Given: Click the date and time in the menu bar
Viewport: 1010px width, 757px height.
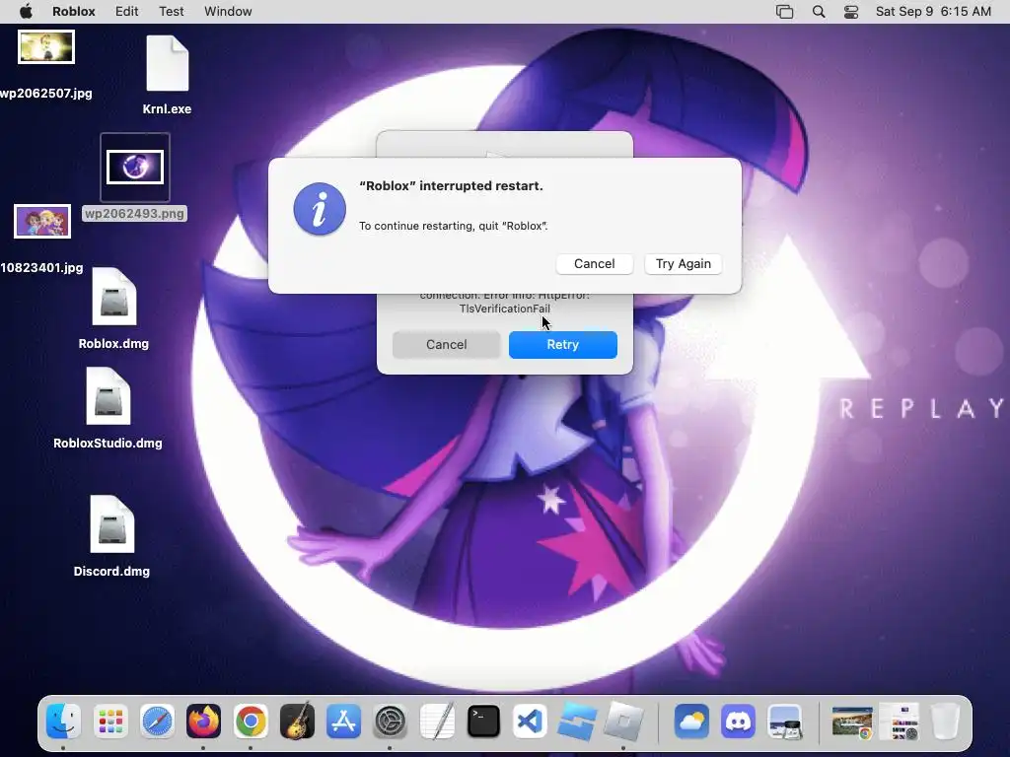Looking at the screenshot, I should (x=933, y=12).
